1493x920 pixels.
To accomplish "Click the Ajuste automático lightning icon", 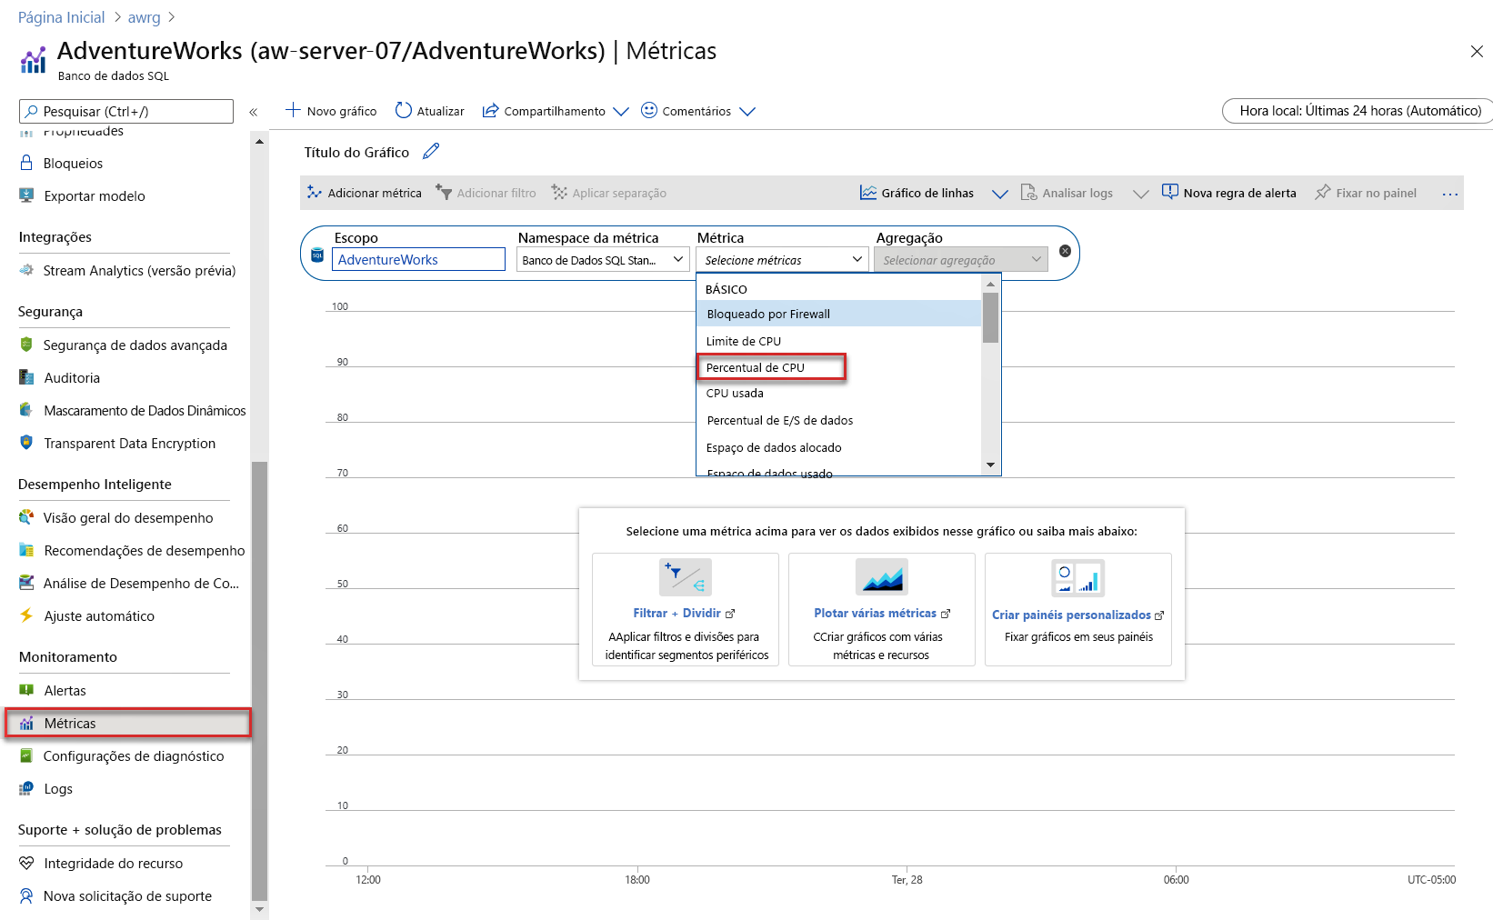I will [x=26, y=615].
